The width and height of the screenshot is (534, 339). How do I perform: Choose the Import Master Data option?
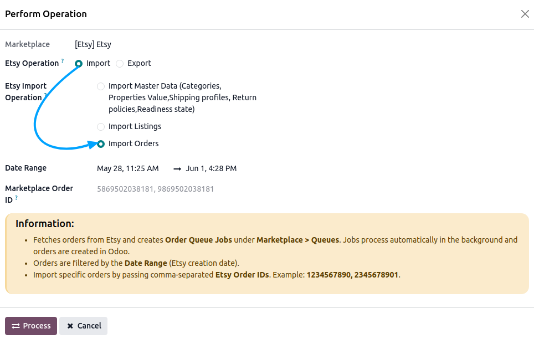coord(101,86)
